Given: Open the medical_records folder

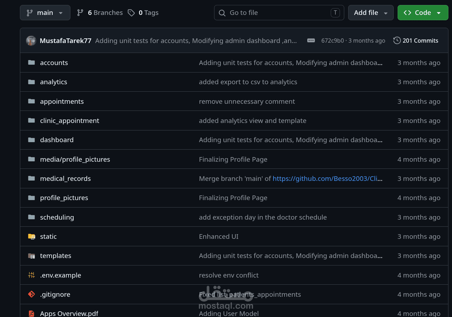Looking at the screenshot, I should [x=65, y=178].
